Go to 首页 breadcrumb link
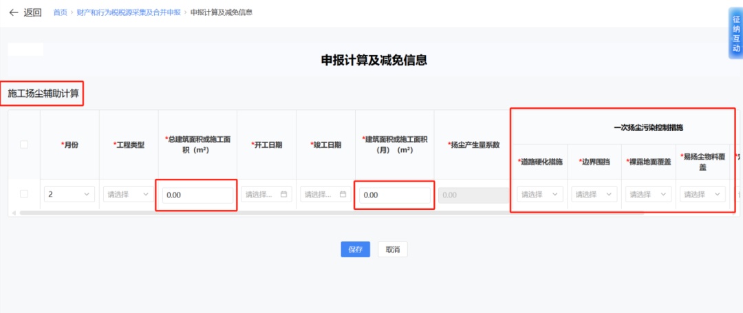Viewport: 743px width, 313px height. (x=61, y=12)
